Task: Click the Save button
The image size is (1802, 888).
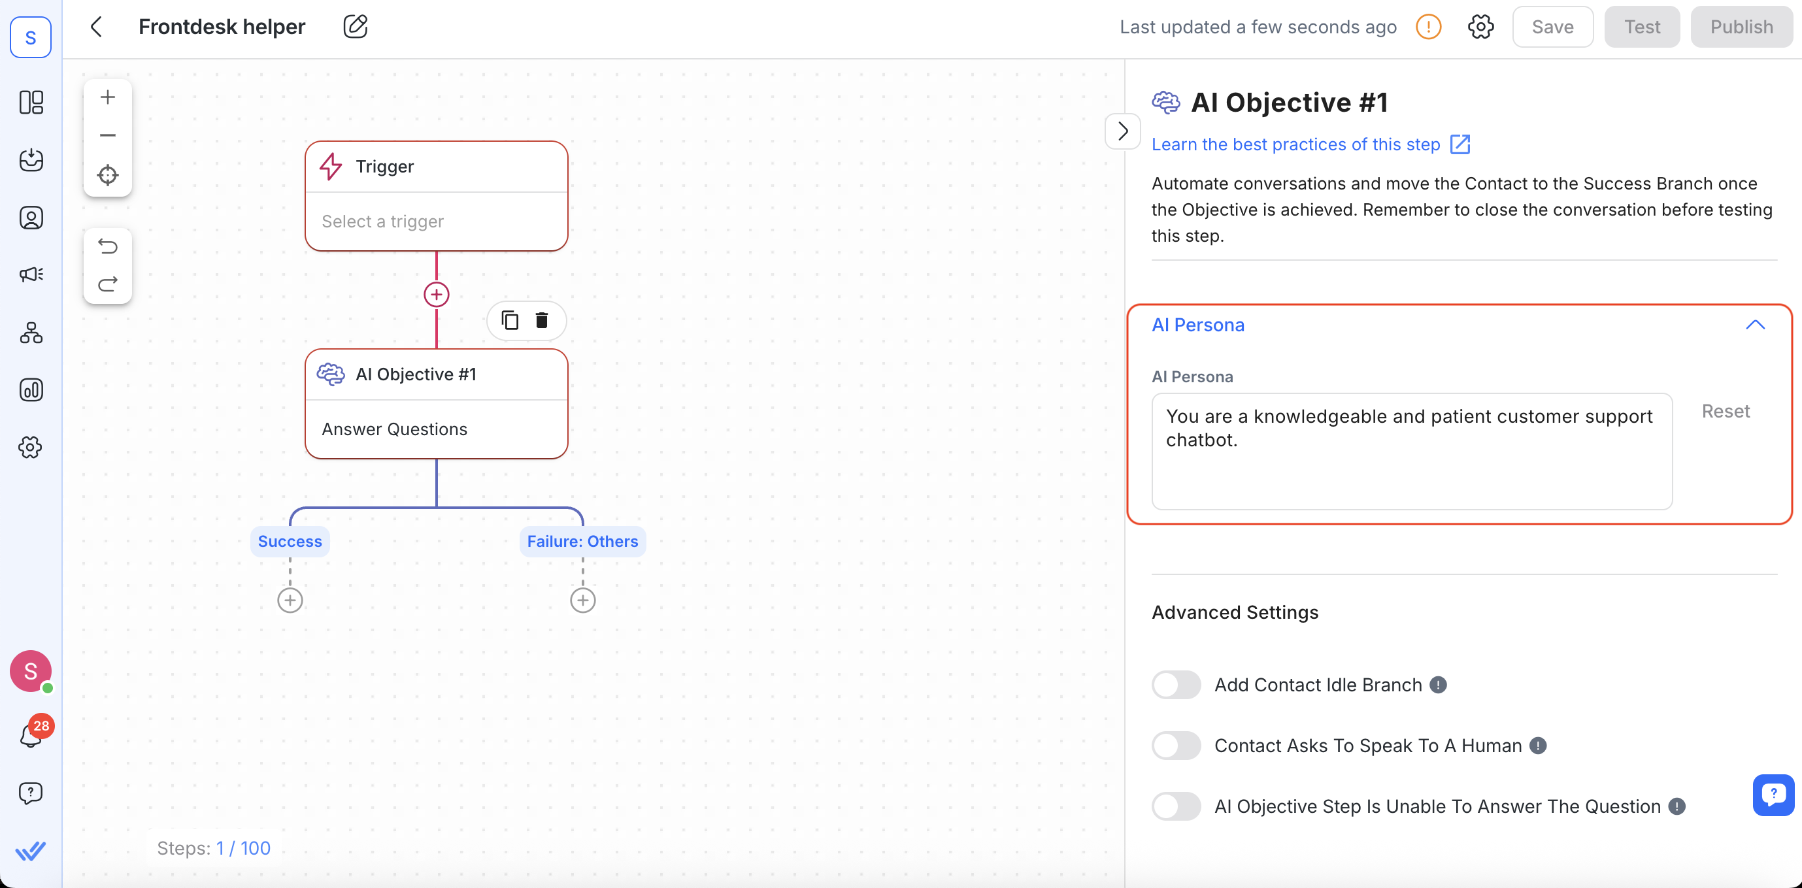Action: [1552, 27]
